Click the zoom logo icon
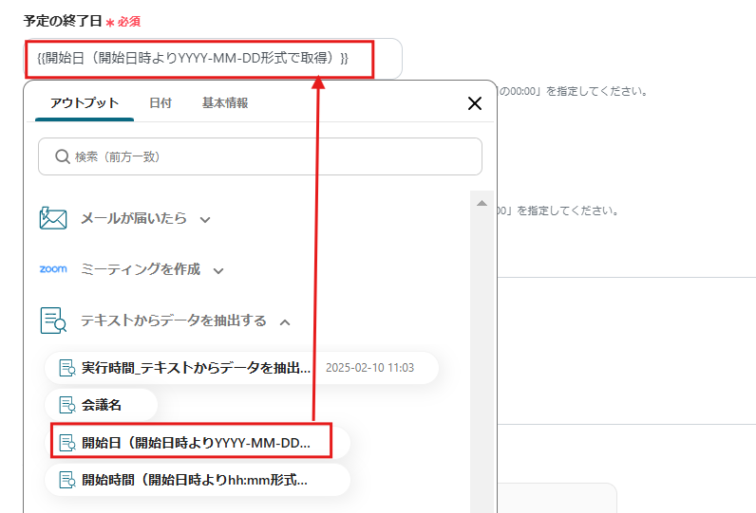Screen dimensions: 756x513 [x=53, y=269]
